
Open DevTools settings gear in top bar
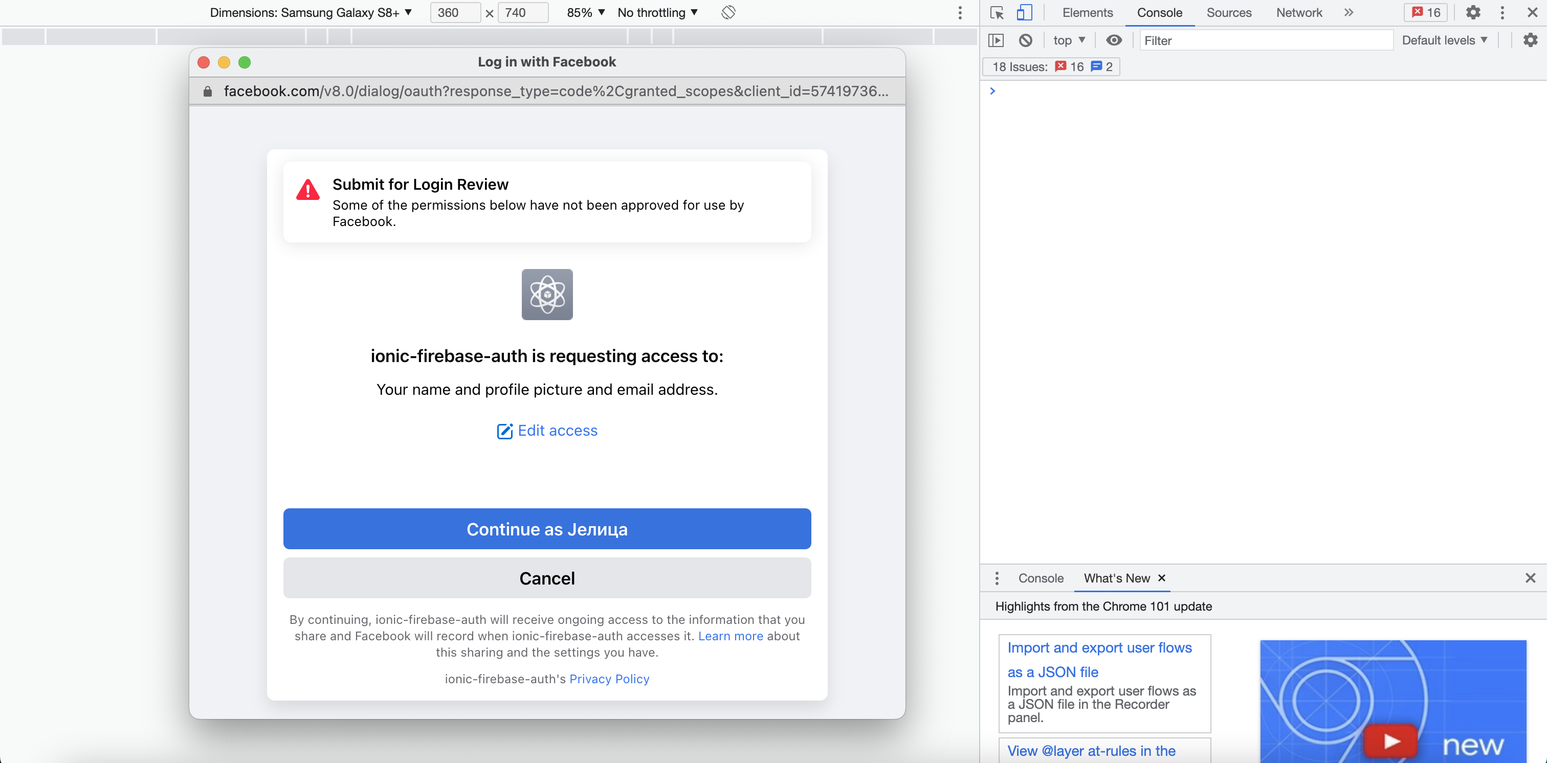pos(1473,13)
